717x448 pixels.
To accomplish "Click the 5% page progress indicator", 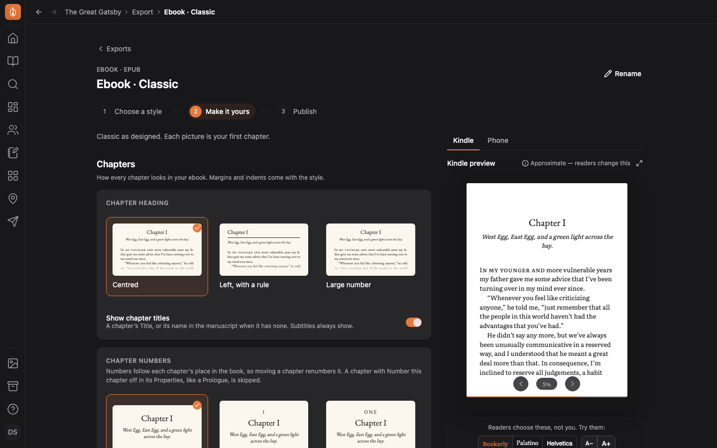I will [547, 384].
